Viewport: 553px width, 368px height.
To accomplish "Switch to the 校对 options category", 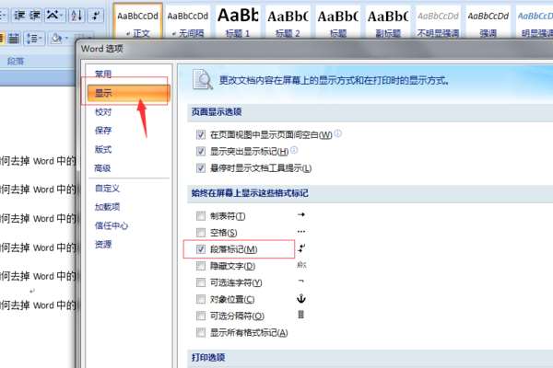I will point(103,112).
